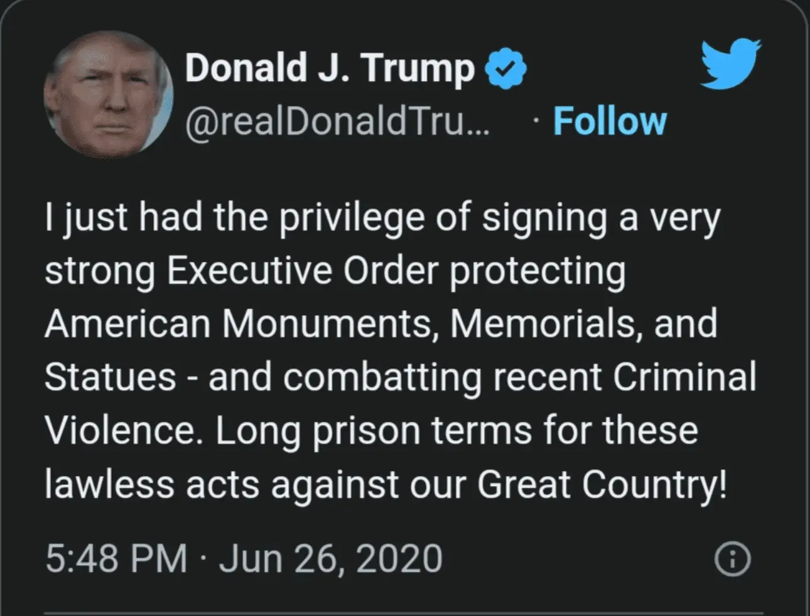Viewport: 810px width, 616px height.
Task: Click the blue verified checkmark badge
Action: (506, 68)
